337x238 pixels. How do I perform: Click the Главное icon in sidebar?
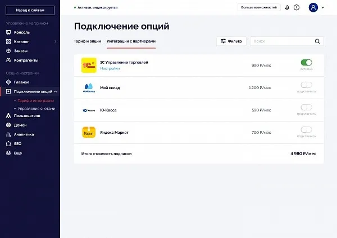[8, 82]
